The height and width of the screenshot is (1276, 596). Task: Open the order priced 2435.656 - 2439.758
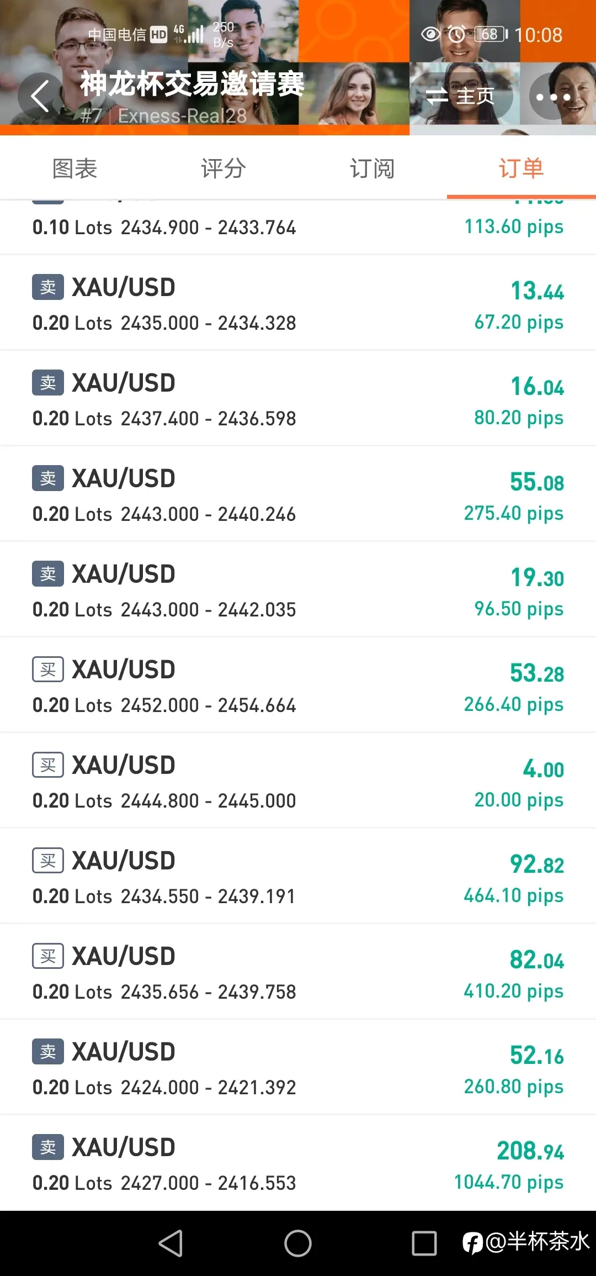click(298, 972)
